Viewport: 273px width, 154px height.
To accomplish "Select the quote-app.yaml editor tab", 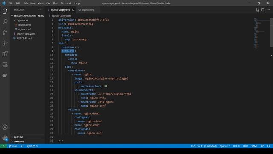I will [60, 10].
